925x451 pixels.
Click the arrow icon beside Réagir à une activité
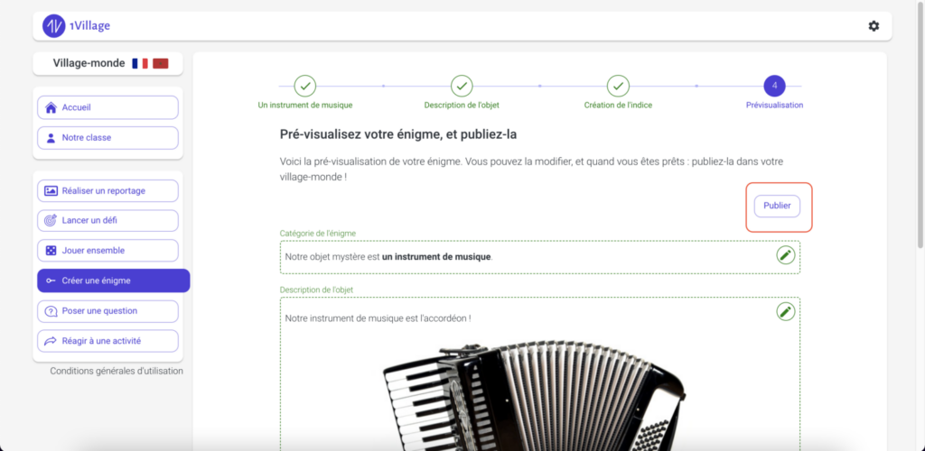point(51,341)
